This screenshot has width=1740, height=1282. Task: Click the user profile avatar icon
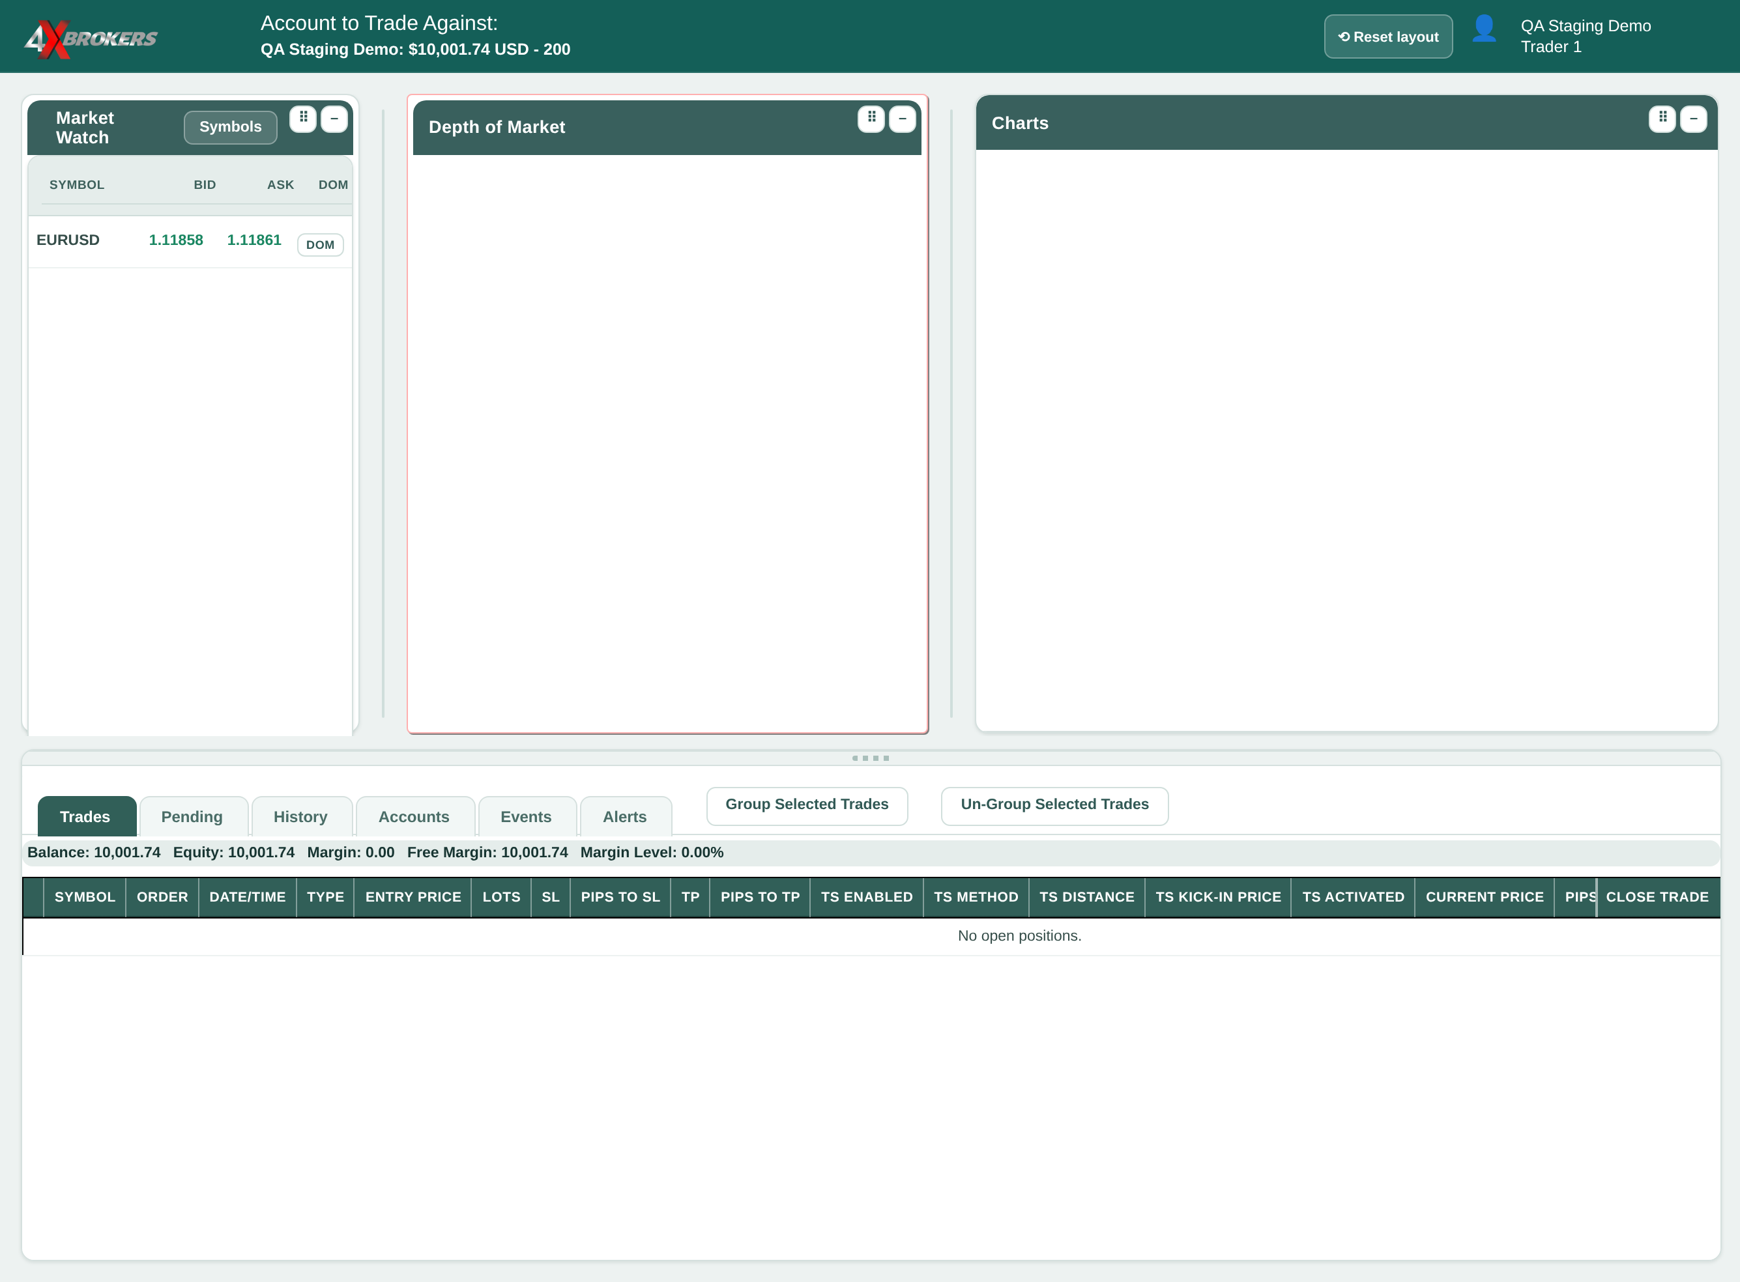pos(1484,29)
